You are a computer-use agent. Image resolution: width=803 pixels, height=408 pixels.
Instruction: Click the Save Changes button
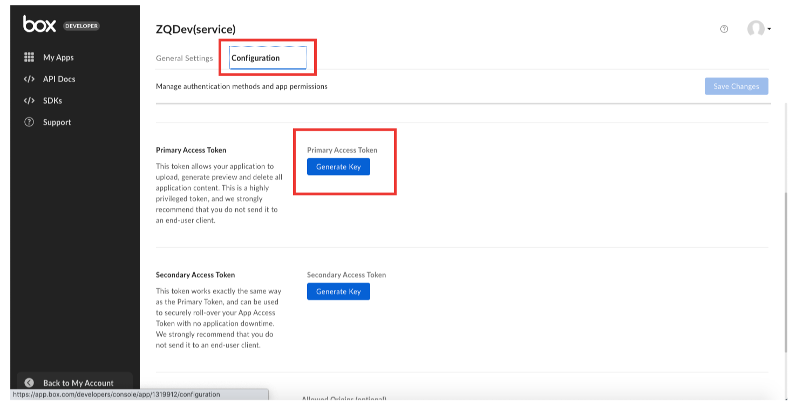coord(736,86)
